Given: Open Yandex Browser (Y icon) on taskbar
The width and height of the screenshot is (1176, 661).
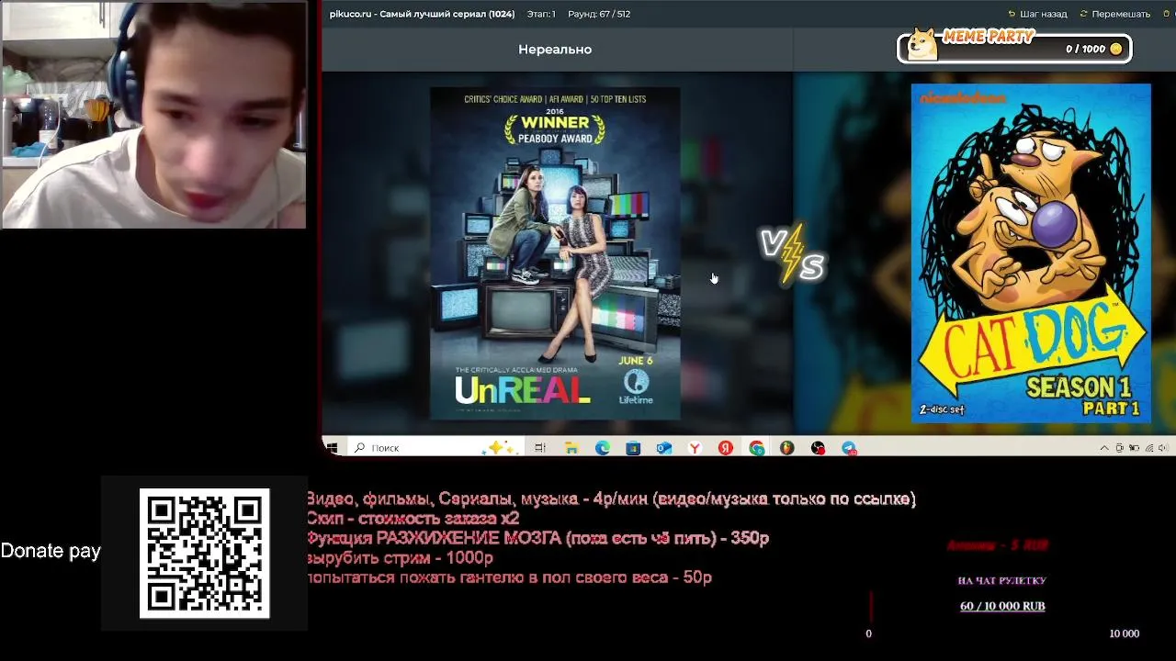Looking at the screenshot, I should [695, 448].
